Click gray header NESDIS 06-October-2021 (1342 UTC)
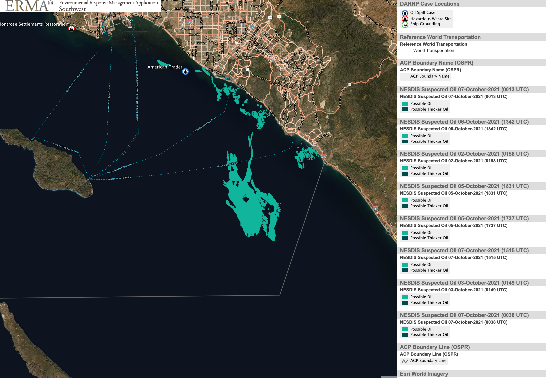The image size is (546, 378). (x=471, y=122)
